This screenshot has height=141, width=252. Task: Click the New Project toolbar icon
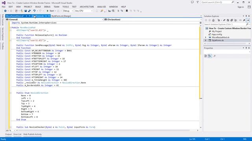(x=16, y=11)
